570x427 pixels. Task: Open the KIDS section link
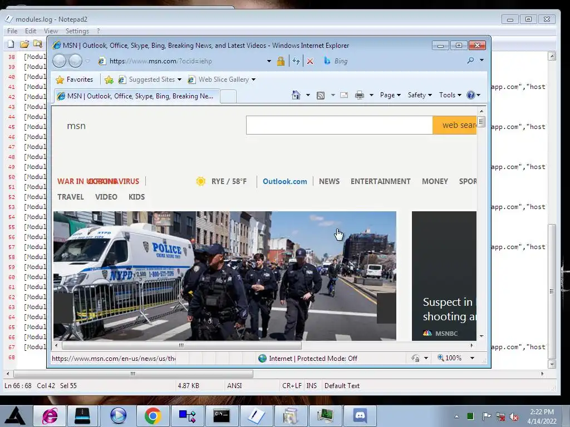click(136, 197)
